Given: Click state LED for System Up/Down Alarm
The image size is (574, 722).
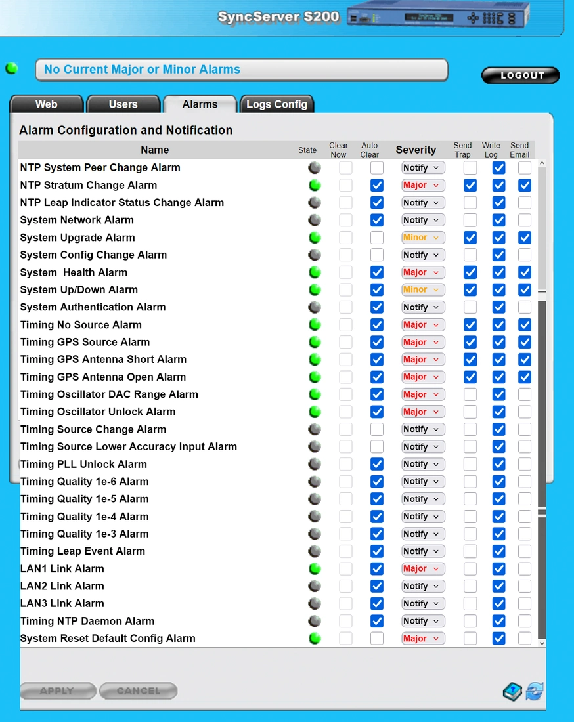Looking at the screenshot, I should [x=315, y=290].
